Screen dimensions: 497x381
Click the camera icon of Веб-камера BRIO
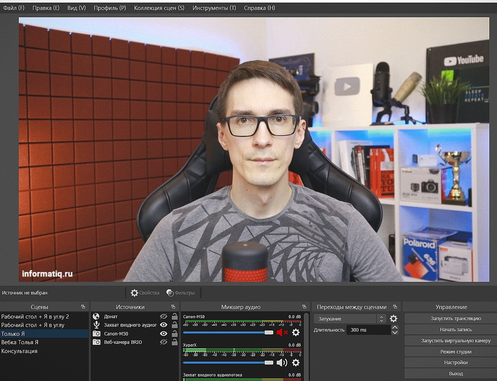coord(97,342)
